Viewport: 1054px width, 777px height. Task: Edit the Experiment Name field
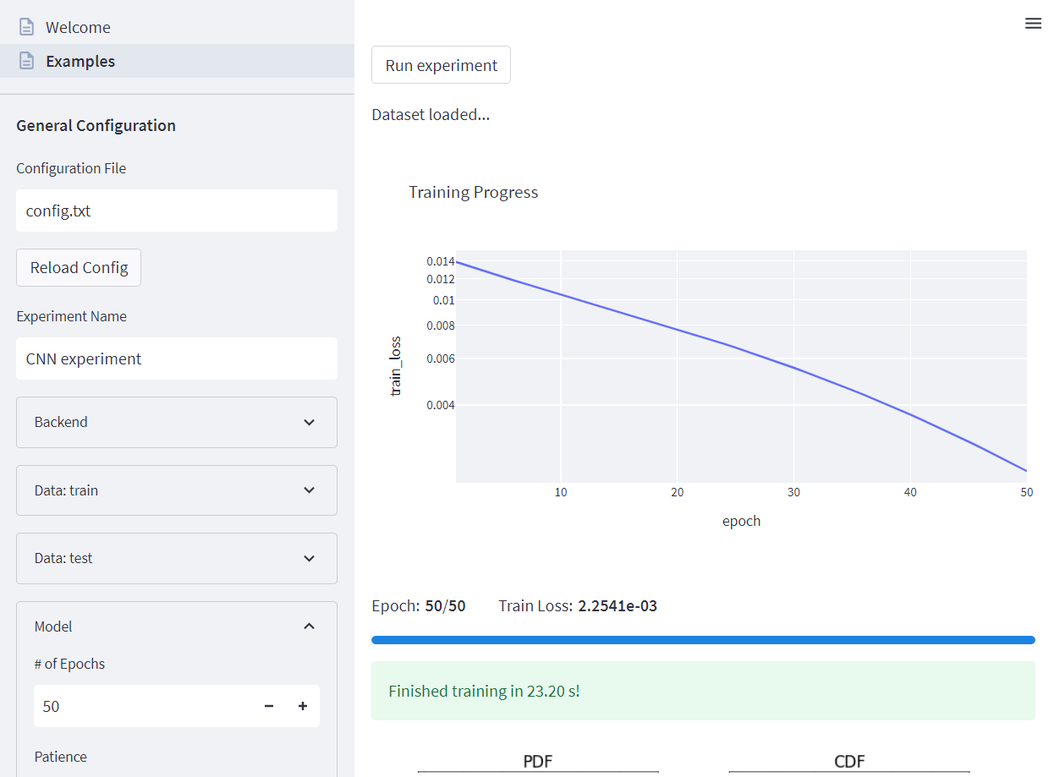(176, 358)
